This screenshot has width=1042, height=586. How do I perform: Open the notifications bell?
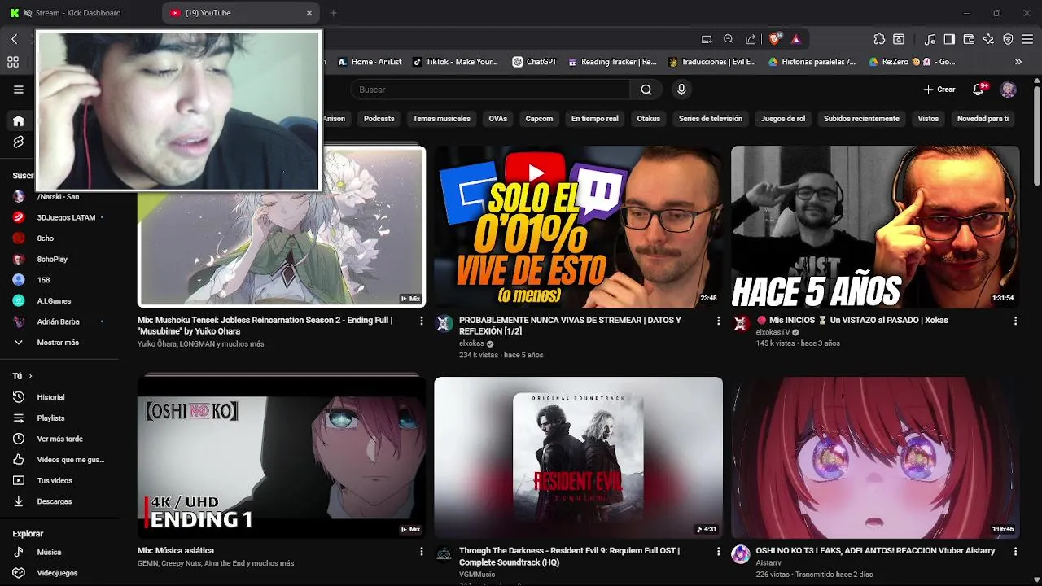pos(979,90)
